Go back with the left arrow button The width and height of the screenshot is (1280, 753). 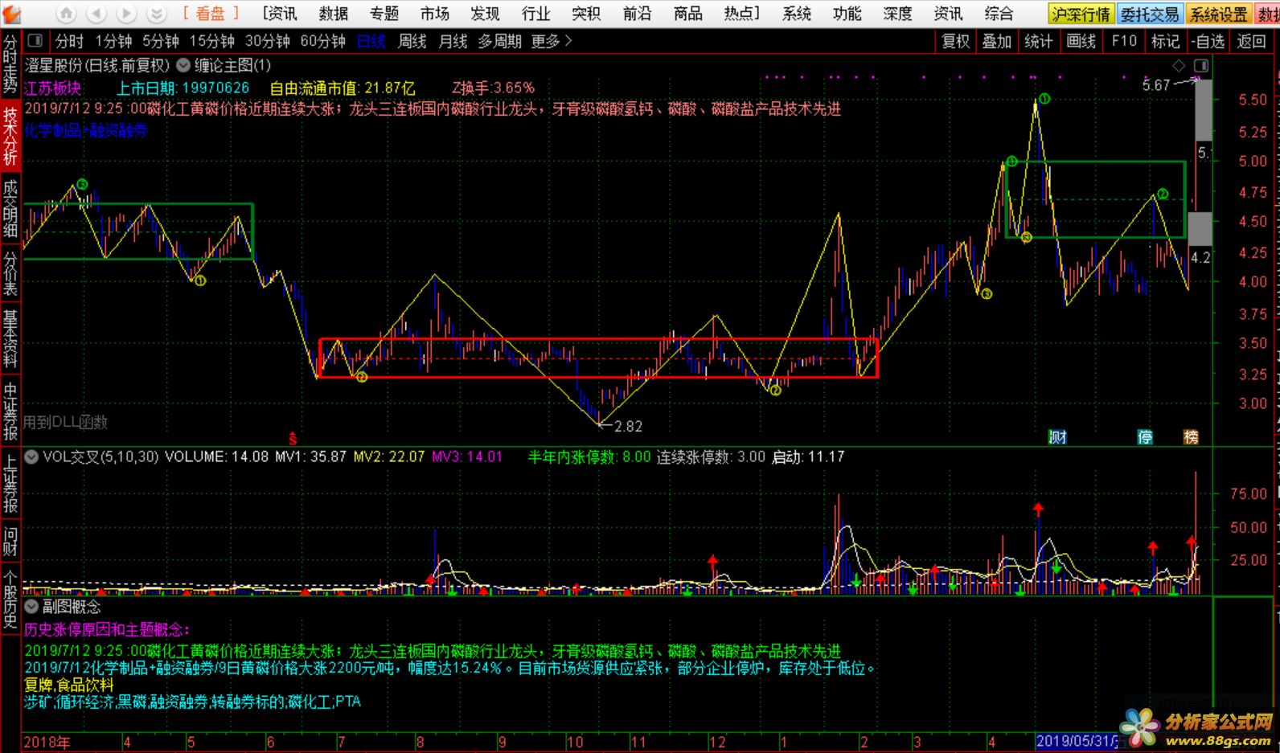96,14
